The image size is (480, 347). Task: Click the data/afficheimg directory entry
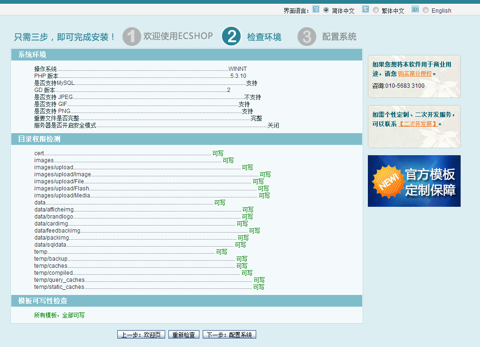tap(54, 210)
